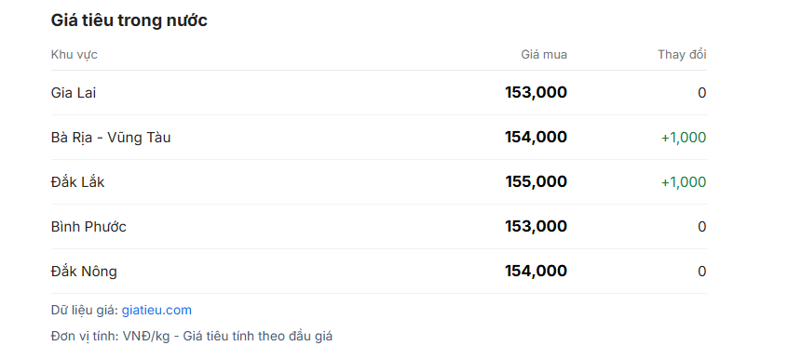This screenshot has width=788, height=359.
Task: Click the Giá mua column header
Action: point(544,54)
